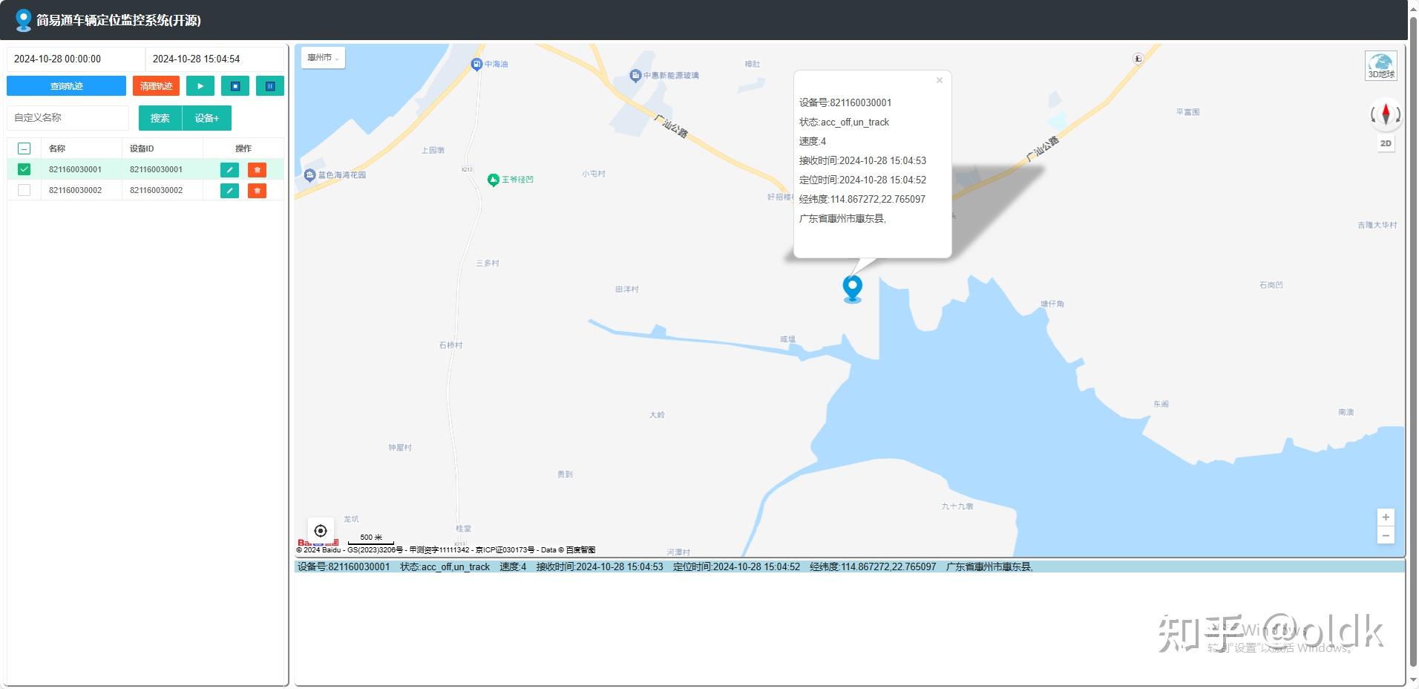1419x689 pixels.
Task: Click the compass needle to reset map orientation
Action: pos(1385,114)
